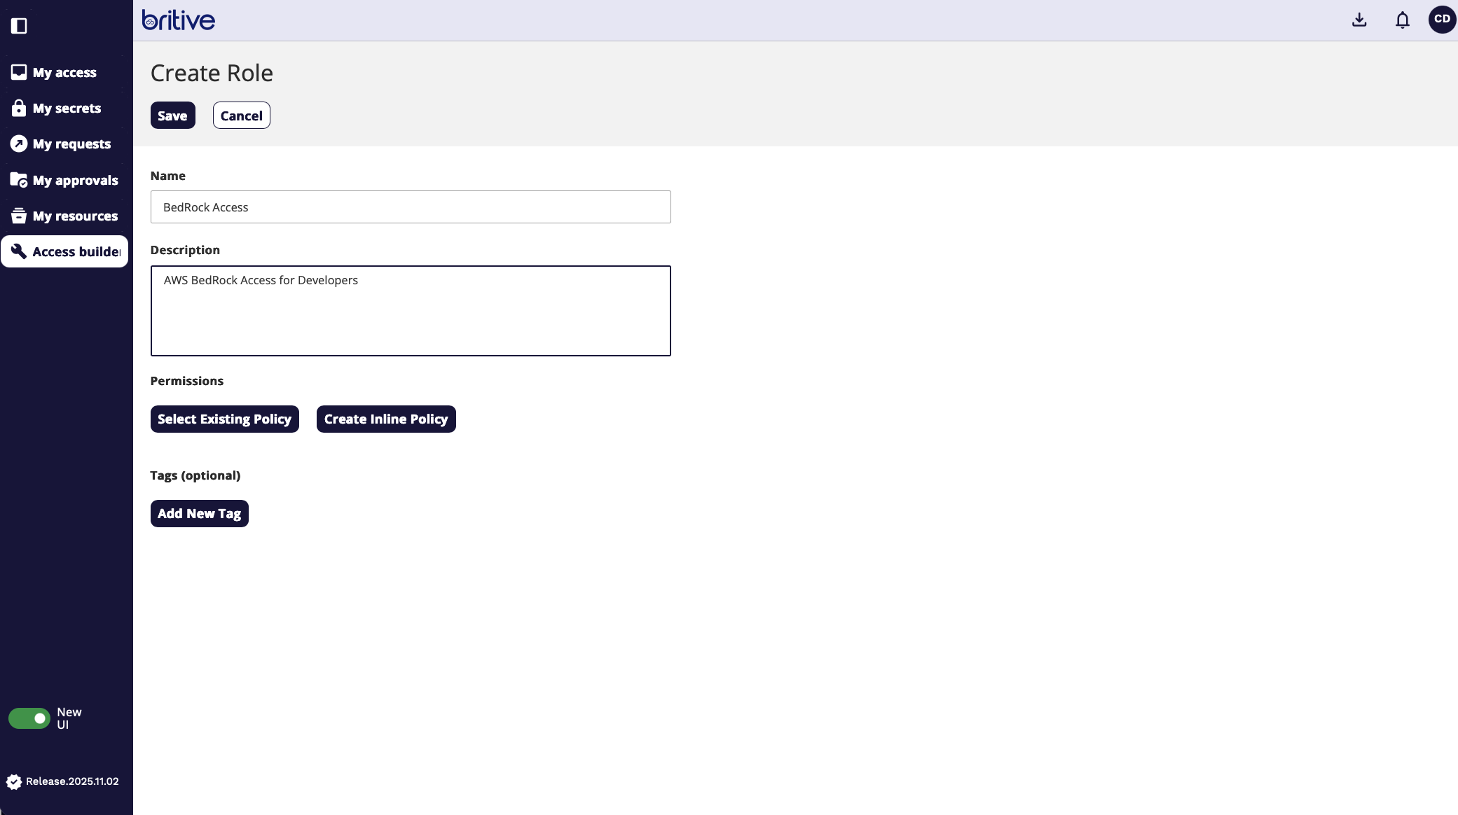This screenshot has width=1458, height=815.
Task: Open the CD user avatar menu
Action: pos(1442,20)
